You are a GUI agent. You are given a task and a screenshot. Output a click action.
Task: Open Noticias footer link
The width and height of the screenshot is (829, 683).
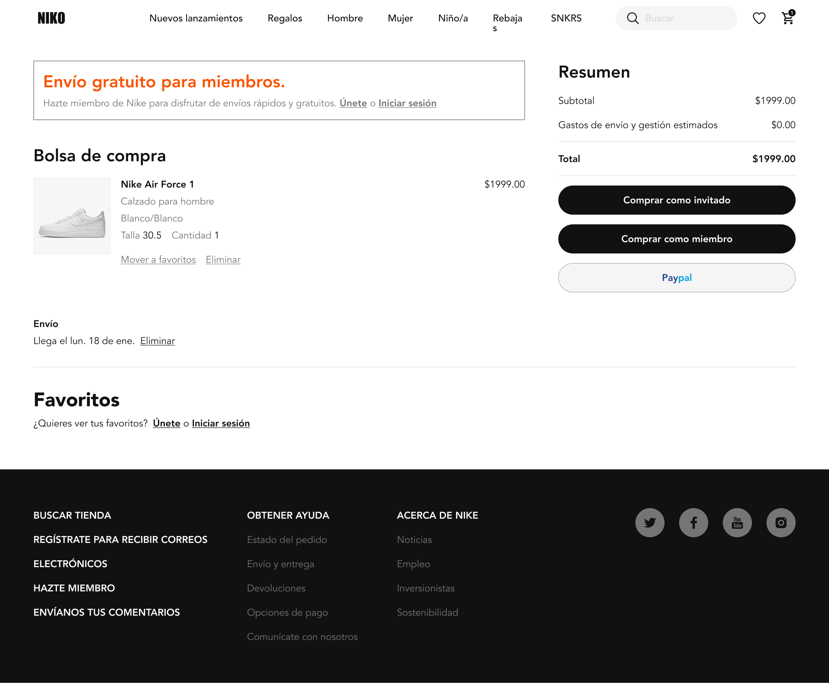tap(414, 539)
